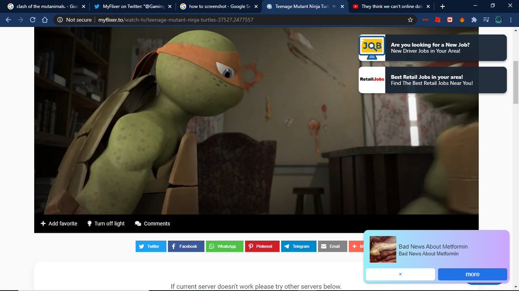
Task: Open the Best Retail Jobs ad
Action: click(432, 80)
